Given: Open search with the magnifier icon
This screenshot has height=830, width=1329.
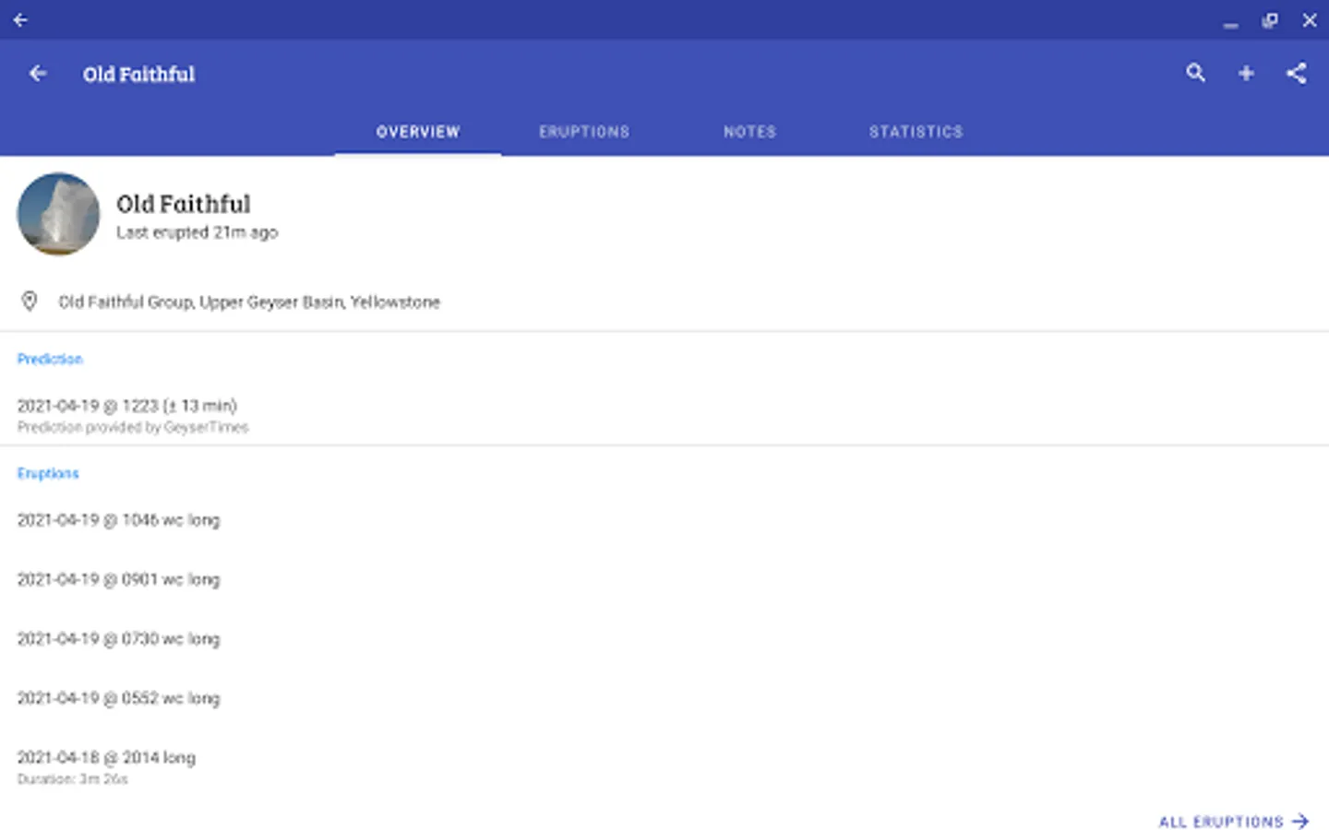Looking at the screenshot, I should 1195,73.
